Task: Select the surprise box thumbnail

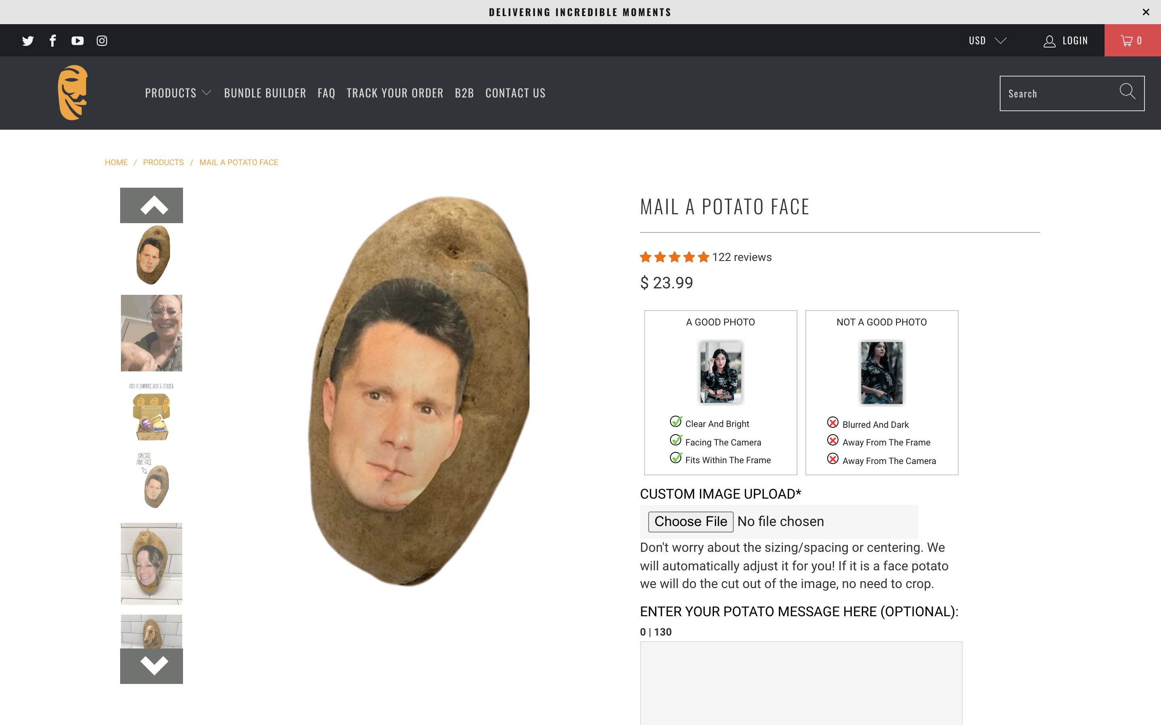Action: 152,412
